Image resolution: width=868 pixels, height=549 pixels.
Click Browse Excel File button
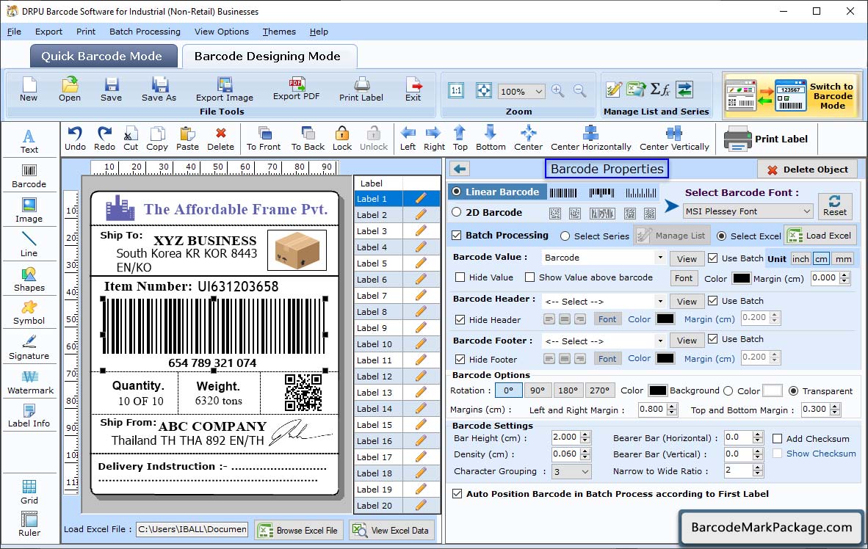click(299, 530)
